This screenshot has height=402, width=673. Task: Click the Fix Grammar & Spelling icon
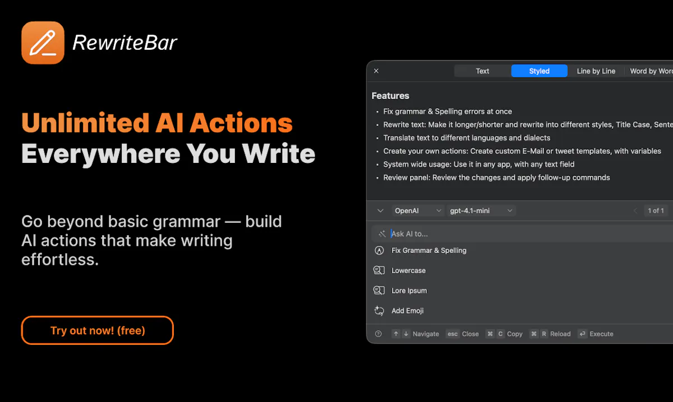click(x=379, y=251)
